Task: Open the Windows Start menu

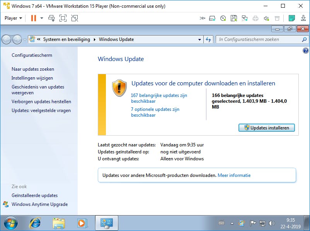Action: click(10, 223)
